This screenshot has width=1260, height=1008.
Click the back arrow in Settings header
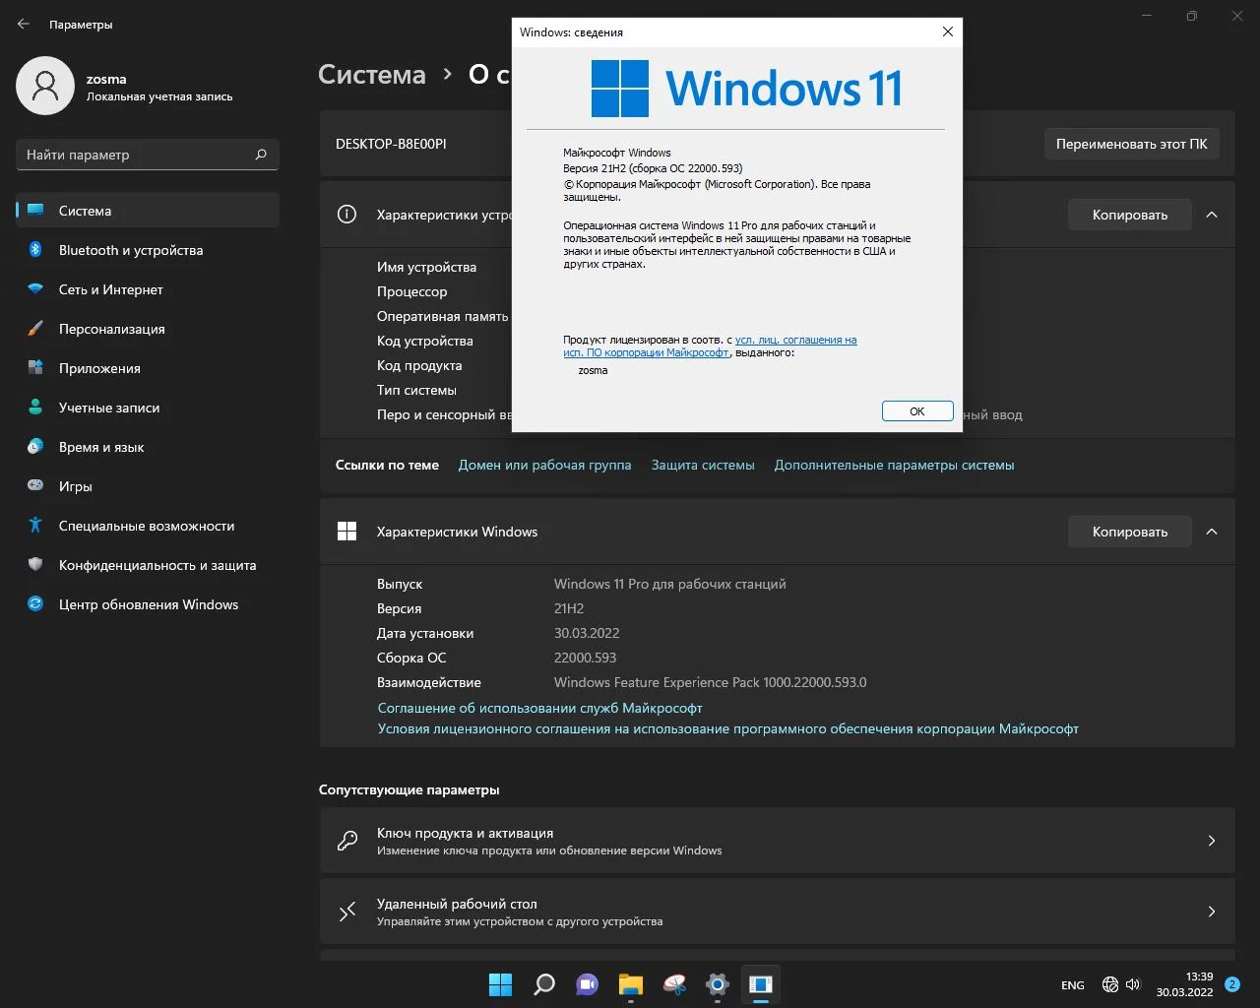(x=24, y=24)
